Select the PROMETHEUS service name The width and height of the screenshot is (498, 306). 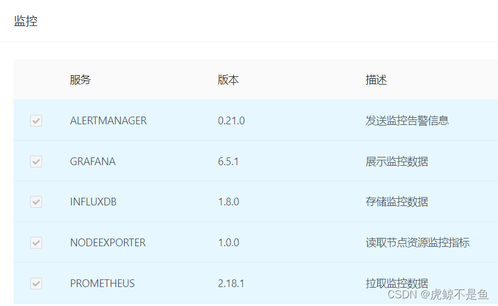click(102, 284)
